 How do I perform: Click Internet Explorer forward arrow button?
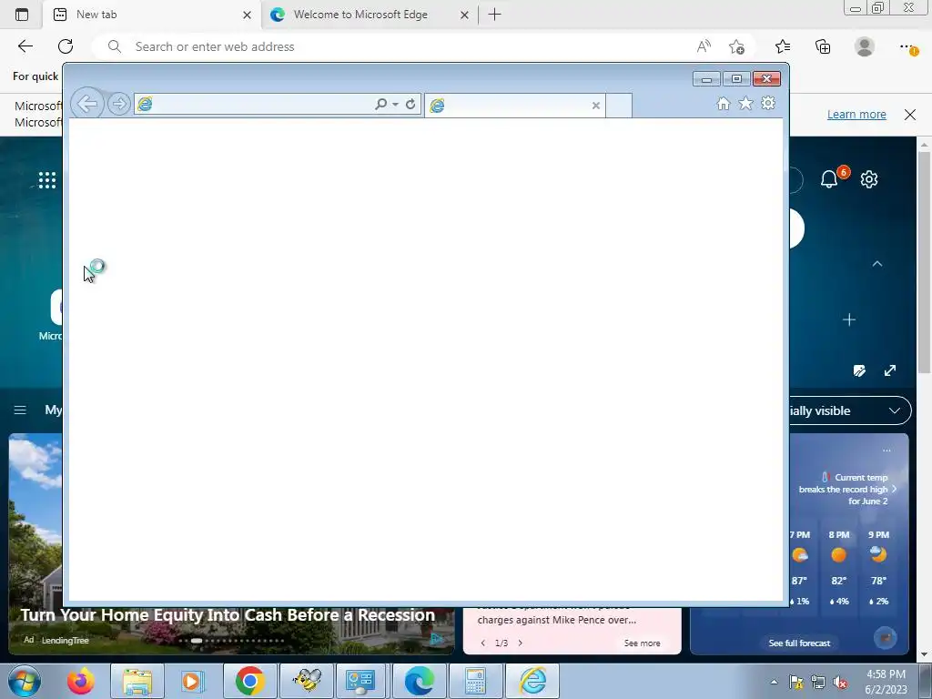pyautogui.click(x=119, y=104)
